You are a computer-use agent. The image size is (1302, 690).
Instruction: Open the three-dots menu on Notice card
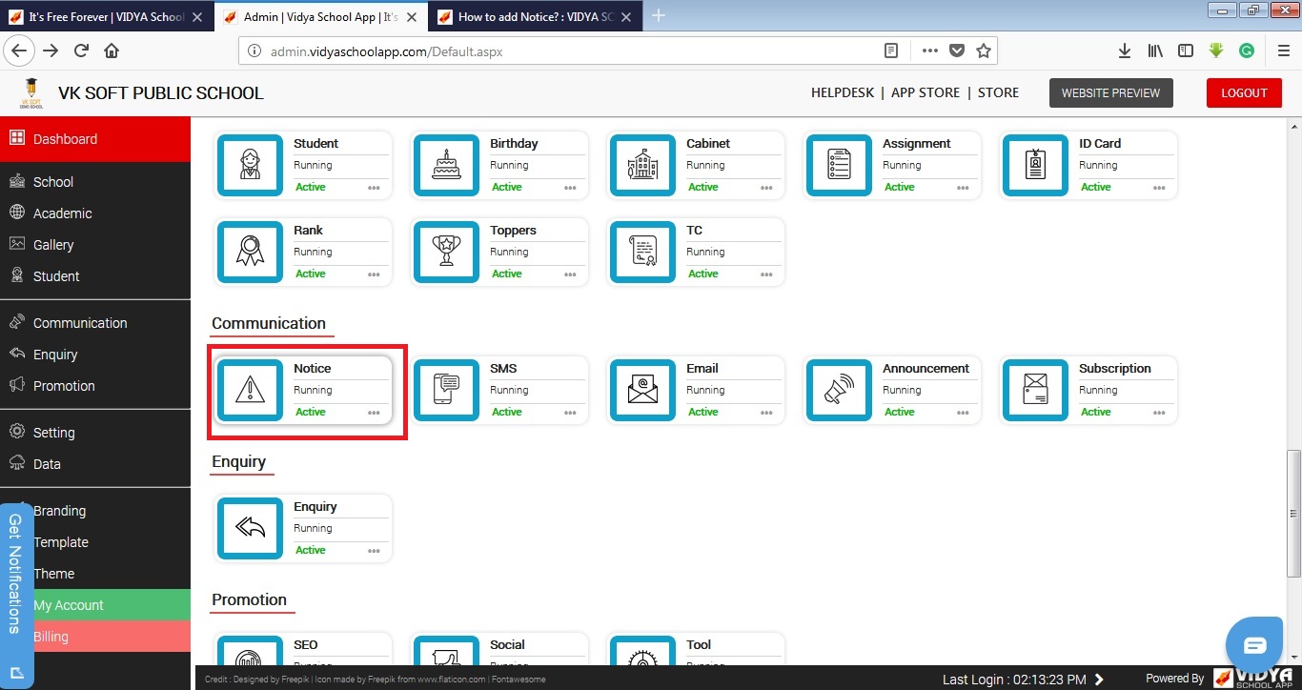coord(374,413)
